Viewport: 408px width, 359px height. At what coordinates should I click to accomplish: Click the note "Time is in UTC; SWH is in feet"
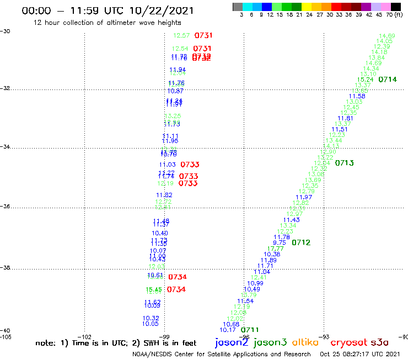click(x=116, y=343)
